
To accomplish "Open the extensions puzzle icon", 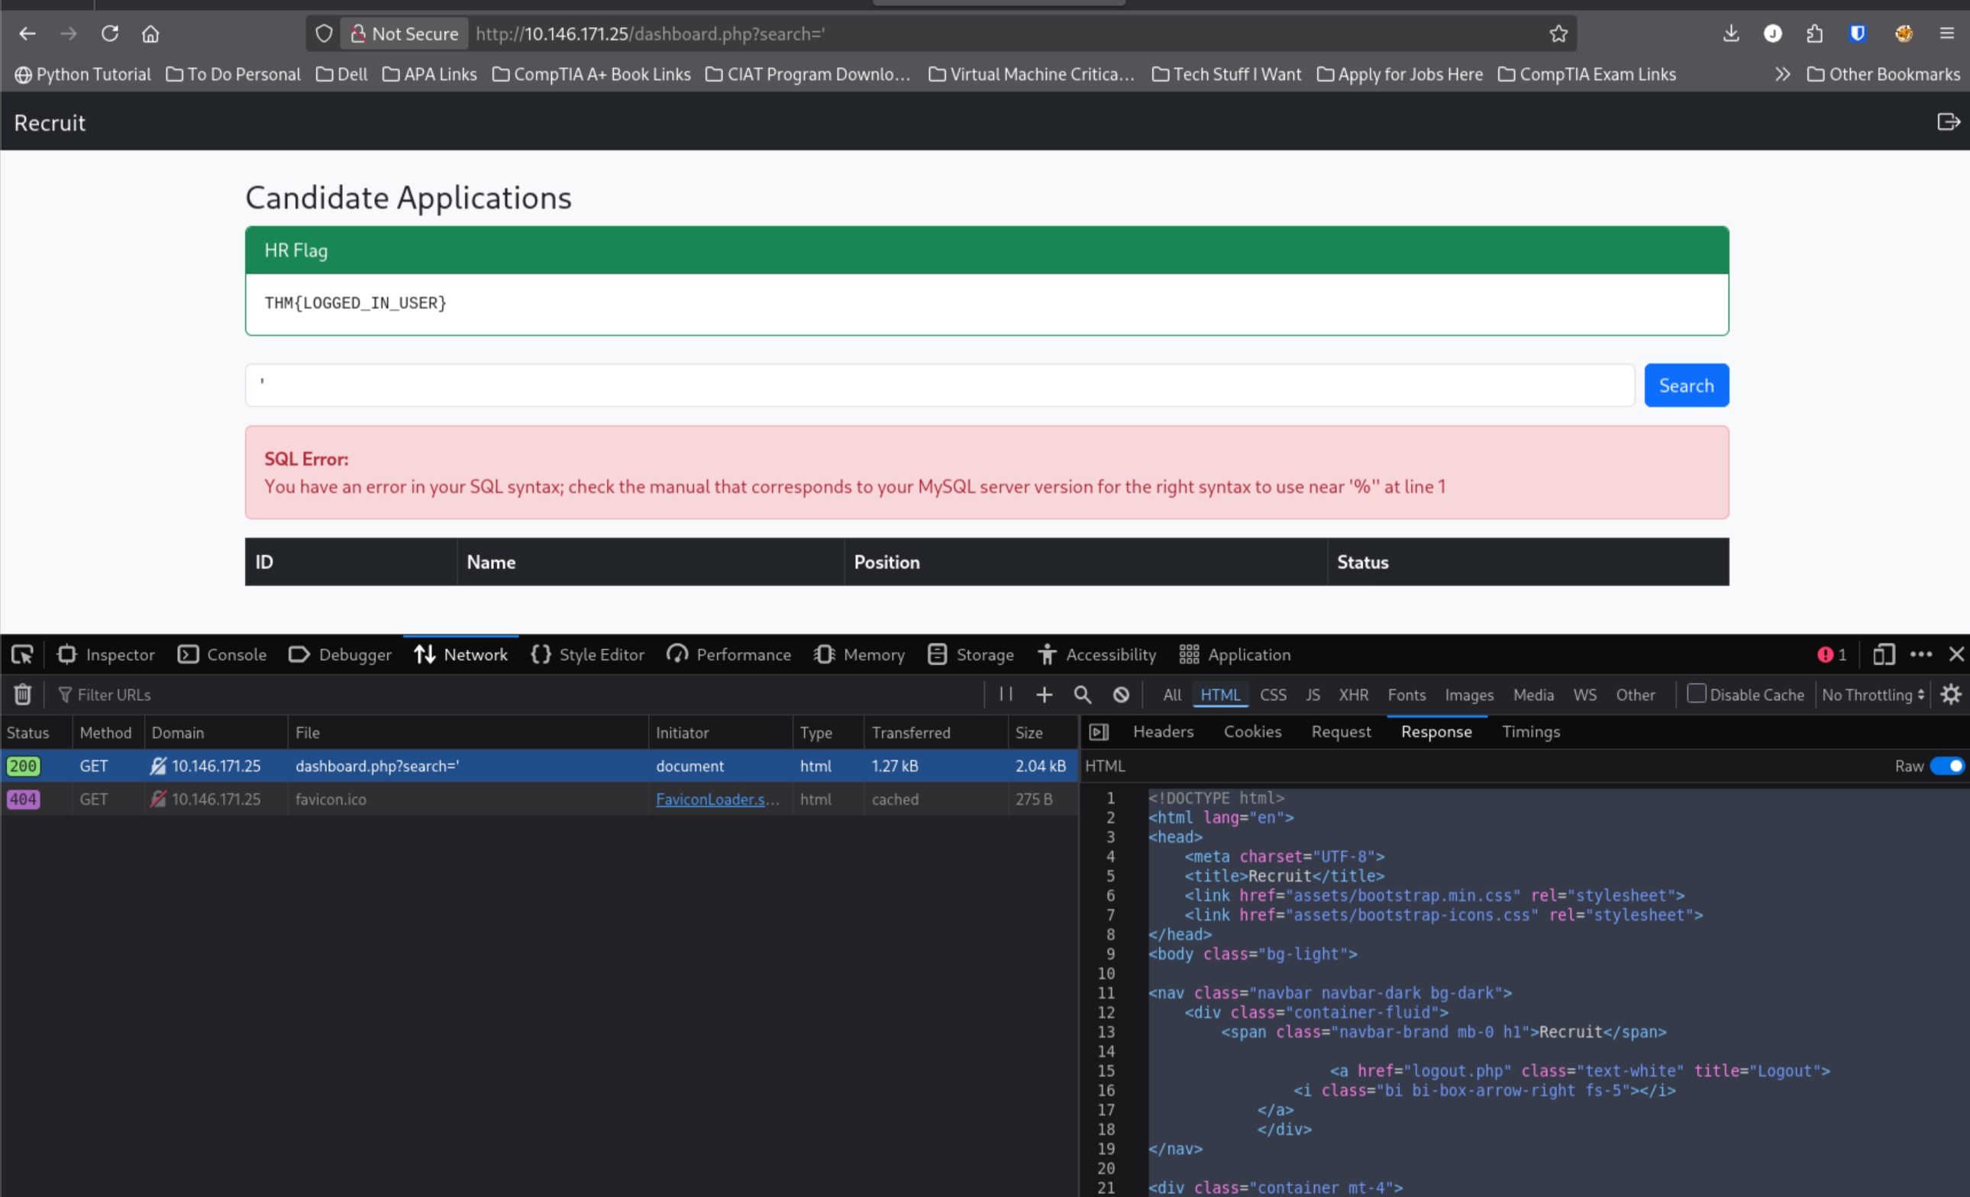I will coord(1815,34).
